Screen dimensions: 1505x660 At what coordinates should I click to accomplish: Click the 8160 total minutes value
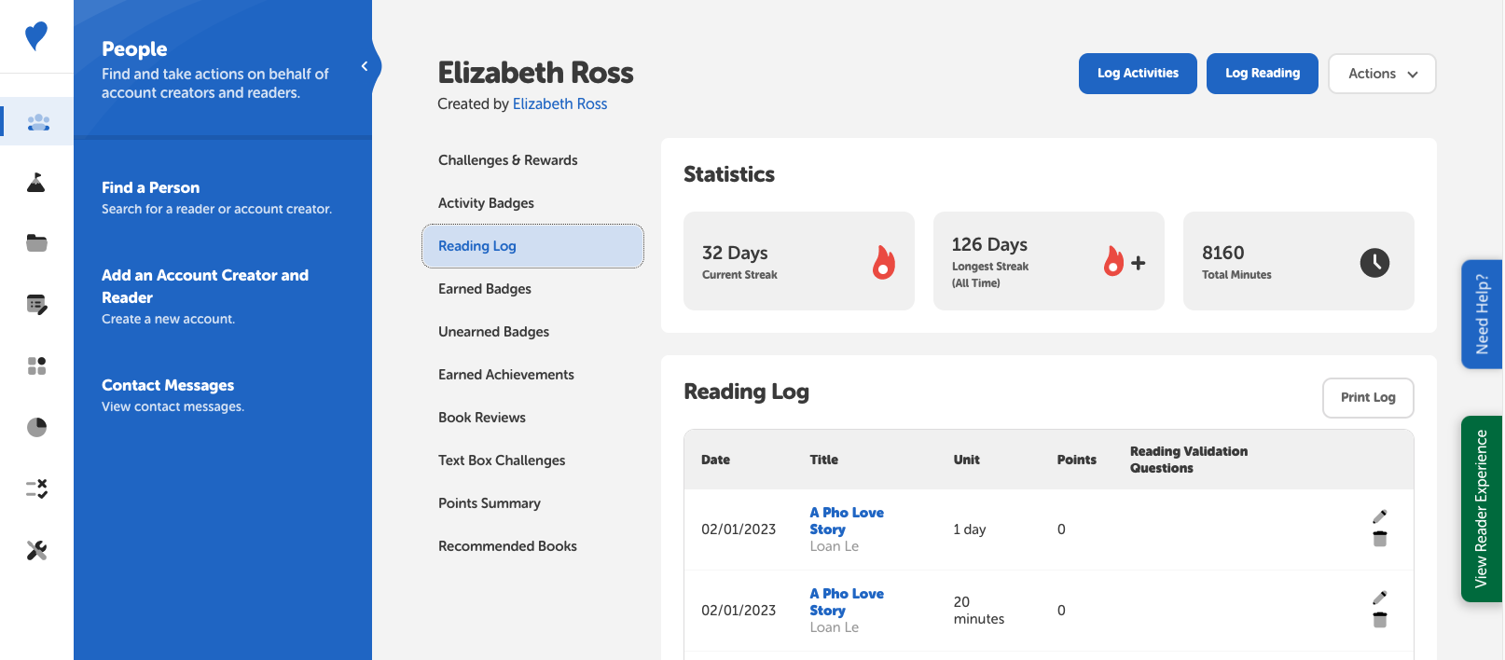(x=1223, y=253)
